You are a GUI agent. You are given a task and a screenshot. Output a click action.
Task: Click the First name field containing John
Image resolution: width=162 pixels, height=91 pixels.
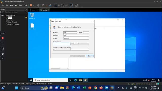[70, 32]
